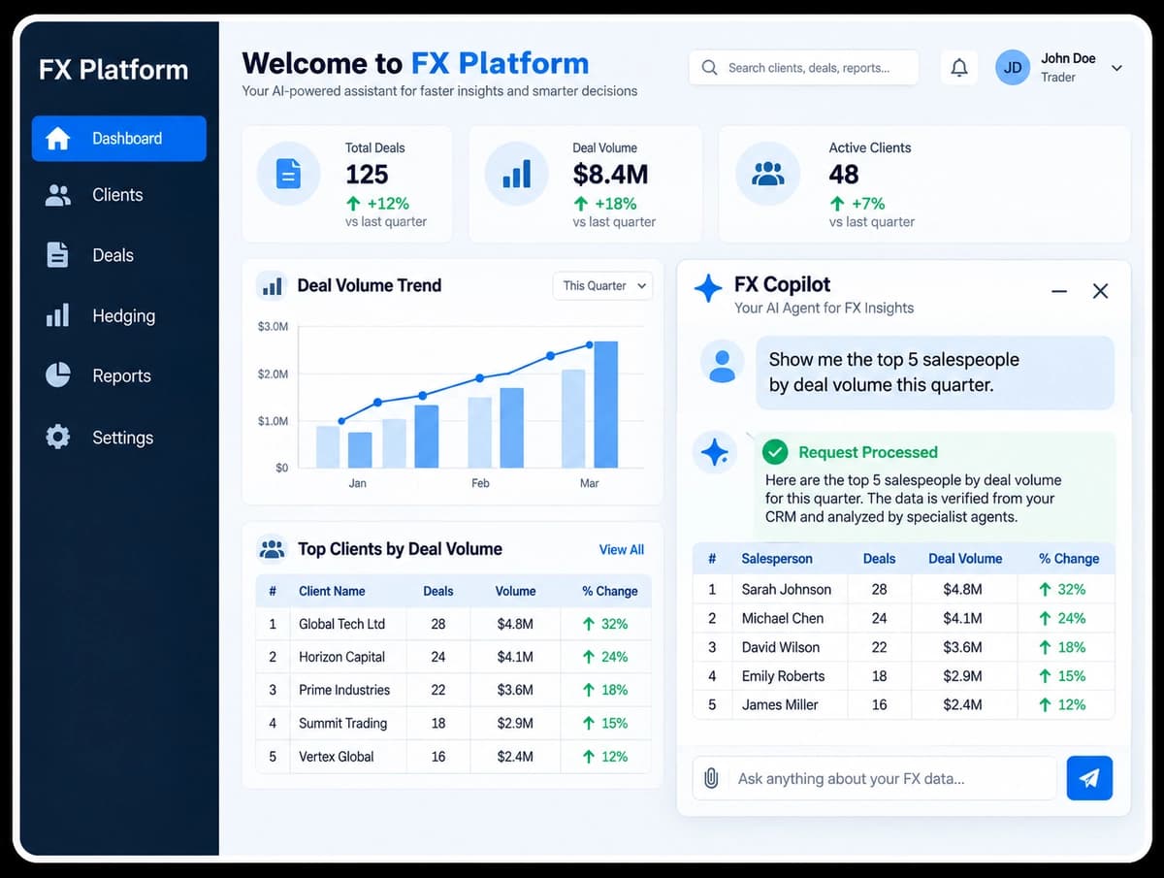This screenshot has height=878, width=1164.
Task: Expand the John Doe account menu chevron
Action: pos(1116,68)
